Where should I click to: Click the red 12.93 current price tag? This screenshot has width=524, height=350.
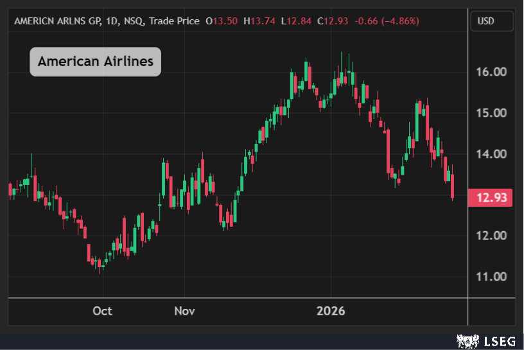[x=492, y=198]
